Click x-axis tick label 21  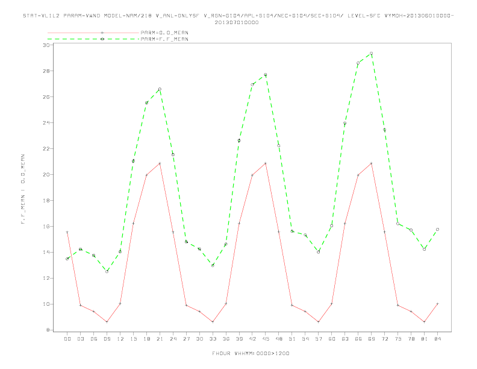click(x=160, y=339)
